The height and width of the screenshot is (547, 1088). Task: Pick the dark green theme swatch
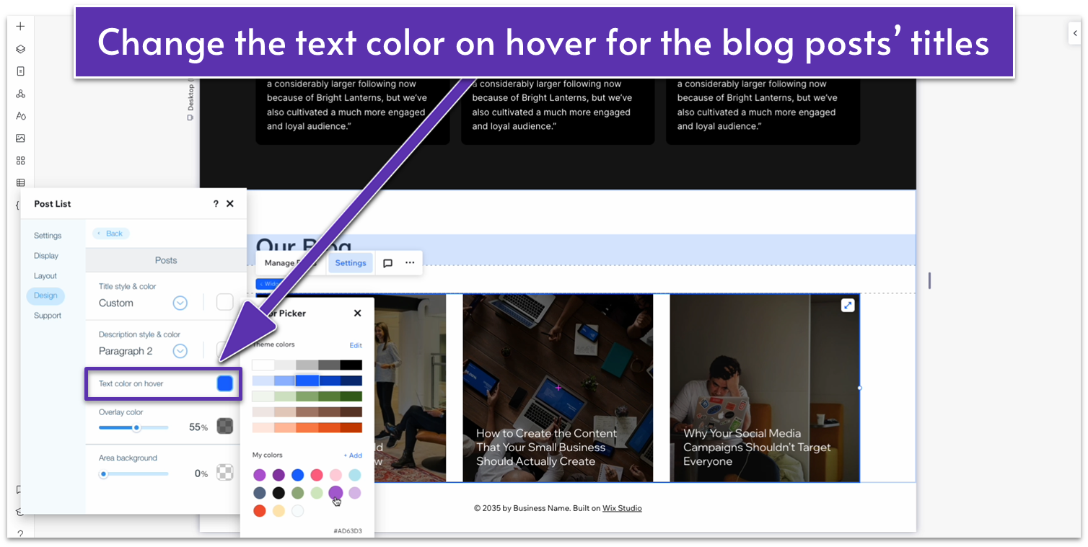pyautogui.click(x=351, y=396)
